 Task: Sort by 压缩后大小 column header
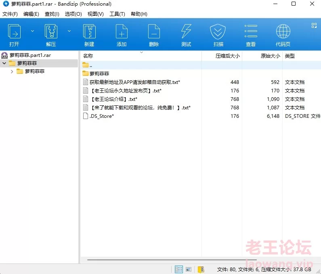[227, 56]
